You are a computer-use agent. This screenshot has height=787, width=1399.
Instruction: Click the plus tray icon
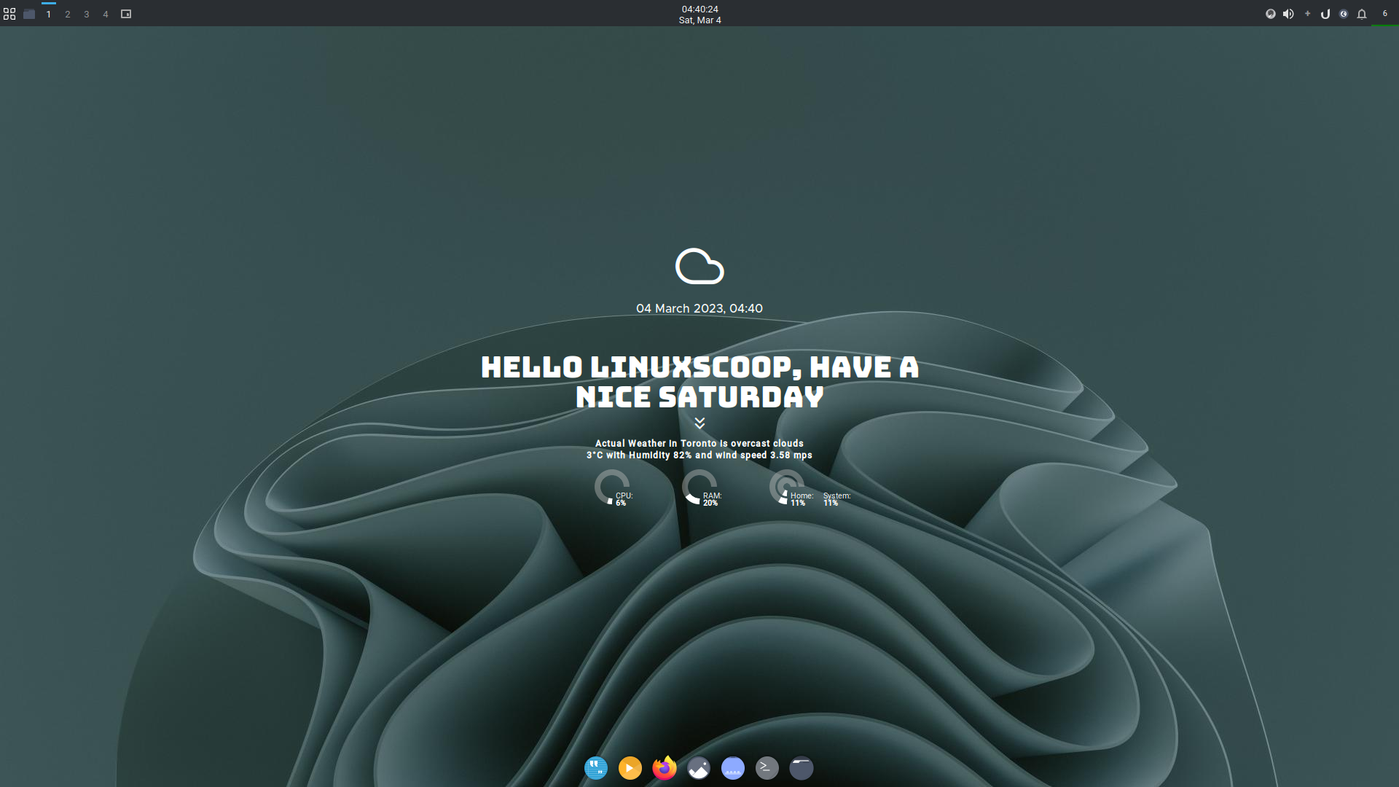[1307, 13]
